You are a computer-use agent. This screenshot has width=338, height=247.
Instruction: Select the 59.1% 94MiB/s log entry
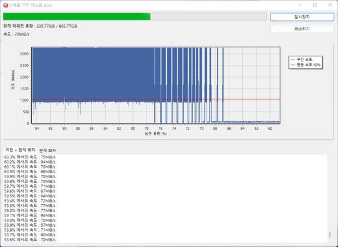click(29, 215)
